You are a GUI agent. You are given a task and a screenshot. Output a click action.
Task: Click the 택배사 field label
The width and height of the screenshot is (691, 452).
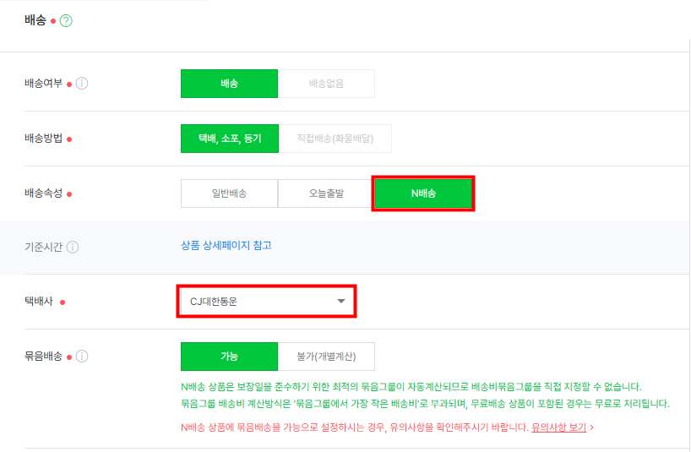pyautogui.click(x=40, y=302)
